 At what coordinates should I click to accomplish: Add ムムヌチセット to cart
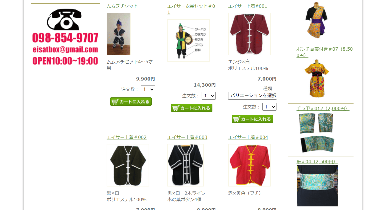tap(131, 102)
